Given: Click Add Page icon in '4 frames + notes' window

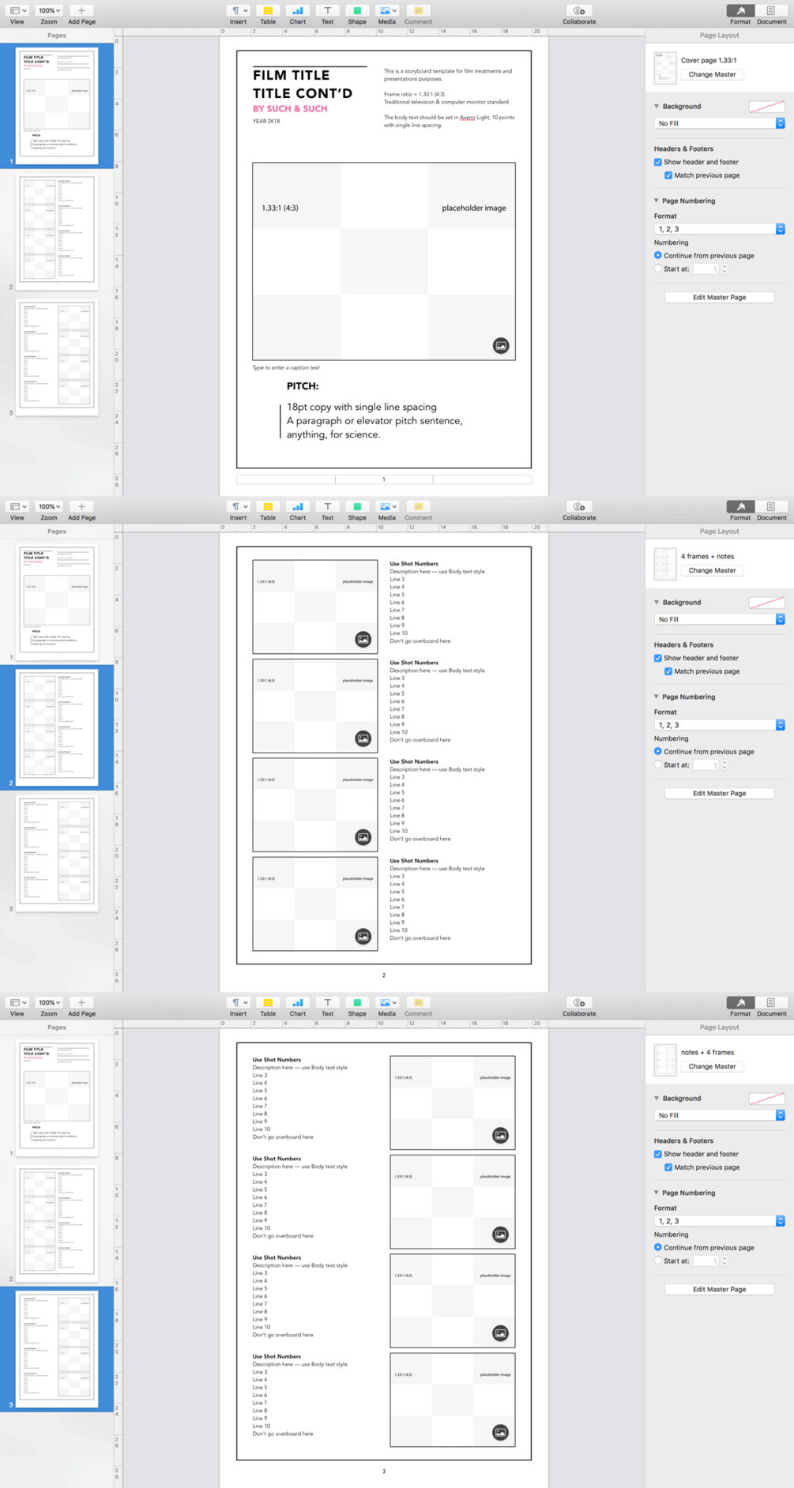Looking at the screenshot, I should click(x=81, y=507).
